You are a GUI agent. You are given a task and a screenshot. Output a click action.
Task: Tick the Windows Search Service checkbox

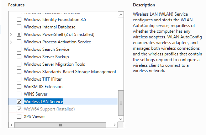click(19, 49)
